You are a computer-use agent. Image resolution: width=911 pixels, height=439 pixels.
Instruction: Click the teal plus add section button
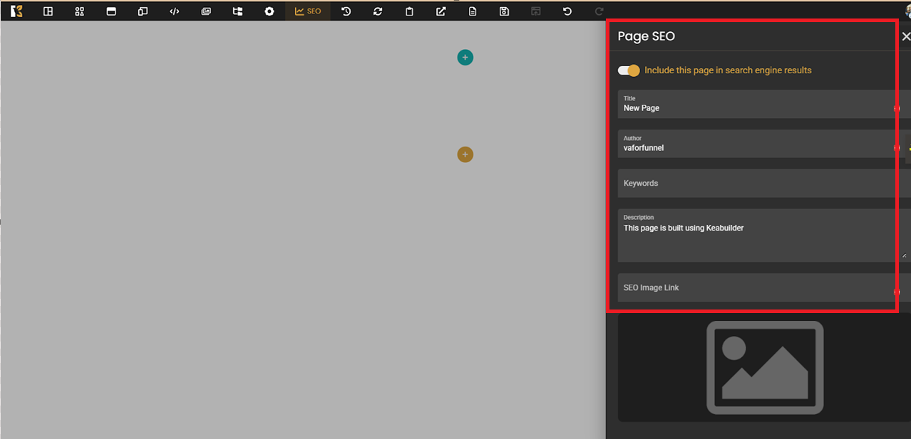tap(465, 58)
